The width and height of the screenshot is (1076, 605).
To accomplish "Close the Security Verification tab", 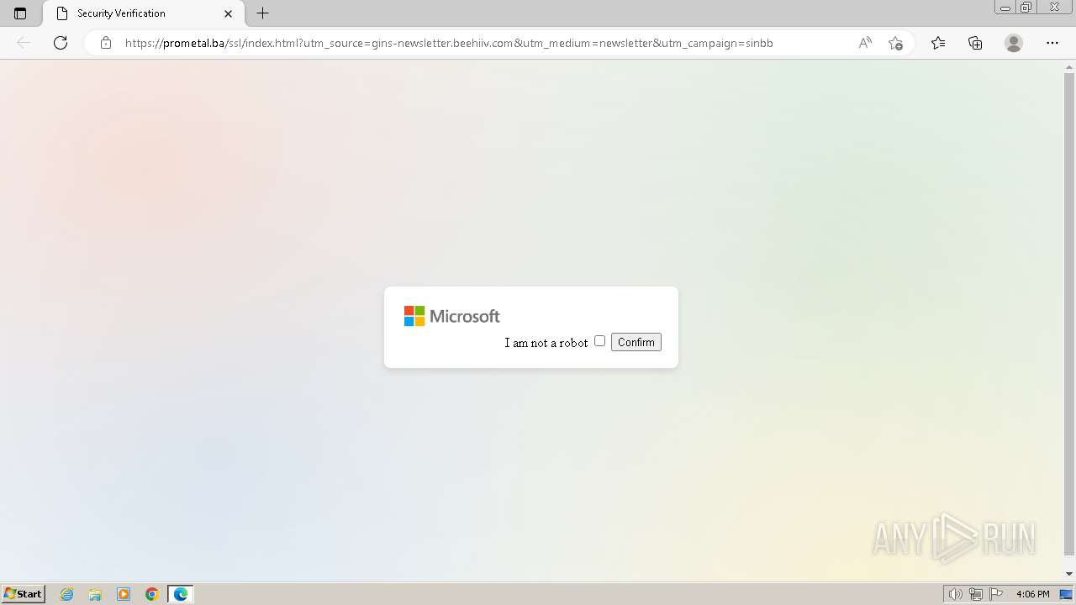I will coord(228,13).
